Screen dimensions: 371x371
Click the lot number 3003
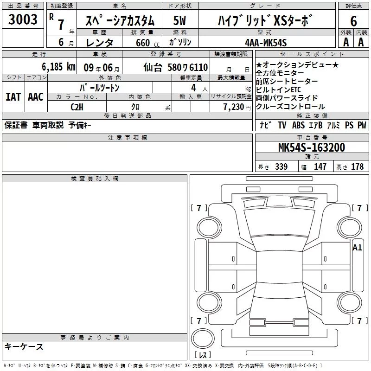pos(23,19)
